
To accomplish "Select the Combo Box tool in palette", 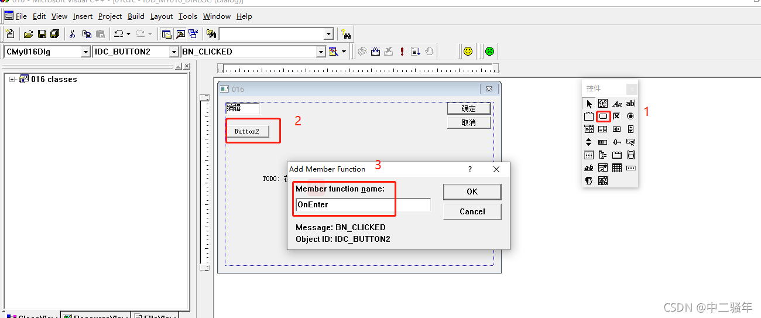I will click(589, 129).
